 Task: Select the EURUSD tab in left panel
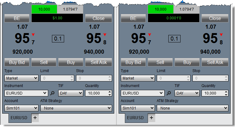19,118
